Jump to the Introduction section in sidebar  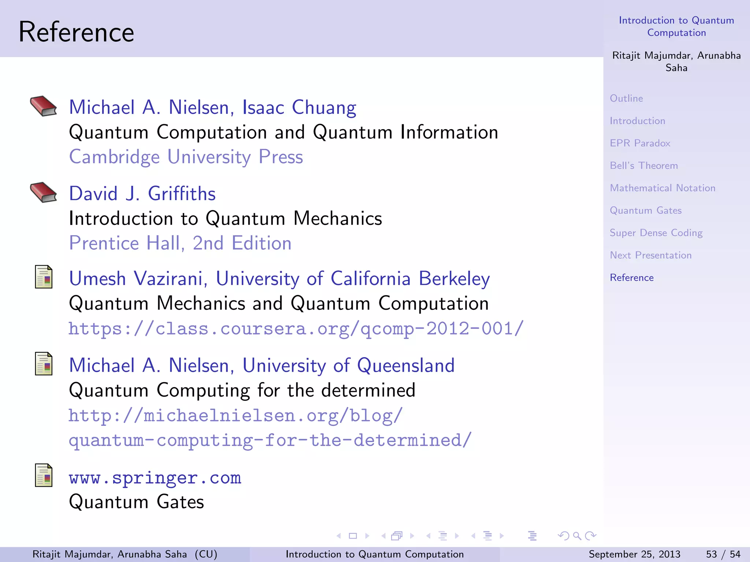click(x=637, y=121)
